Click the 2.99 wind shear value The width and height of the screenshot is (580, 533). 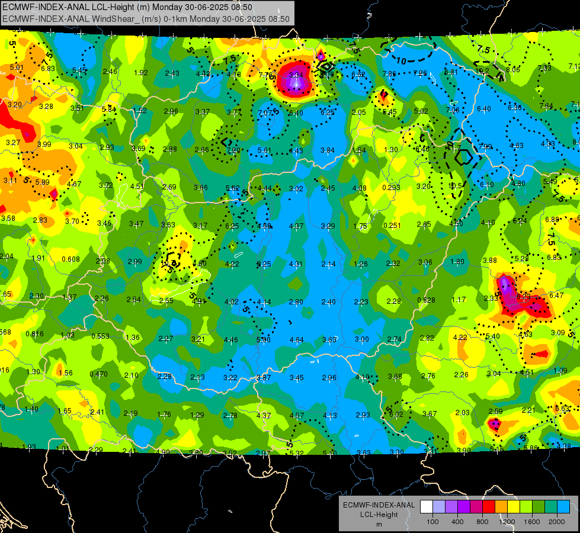(134, 262)
